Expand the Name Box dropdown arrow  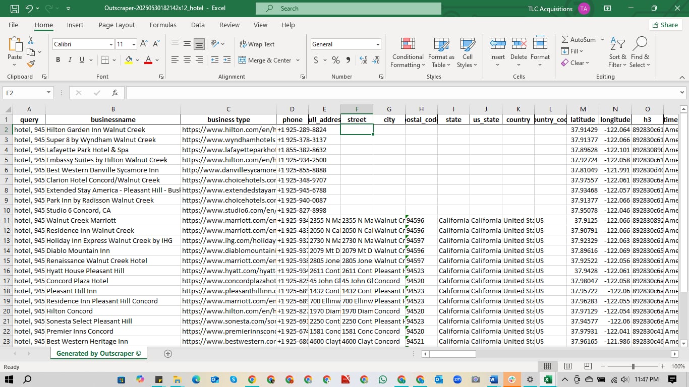48,93
